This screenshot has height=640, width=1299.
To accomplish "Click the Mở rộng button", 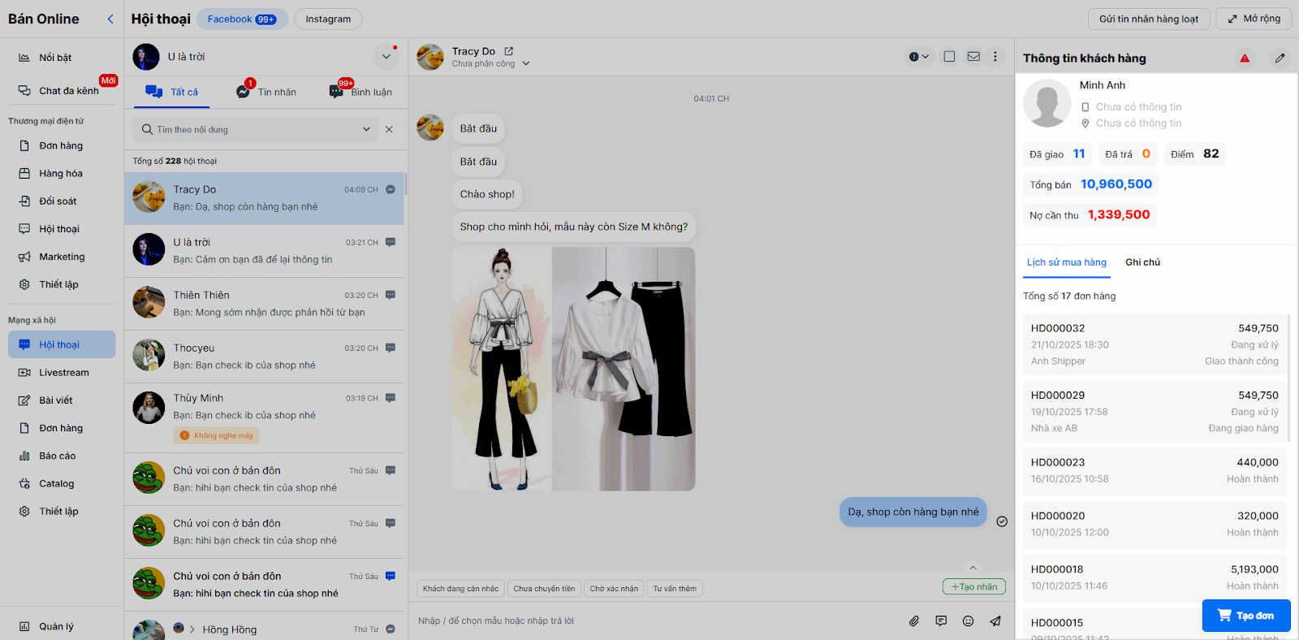I will (1254, 19).
